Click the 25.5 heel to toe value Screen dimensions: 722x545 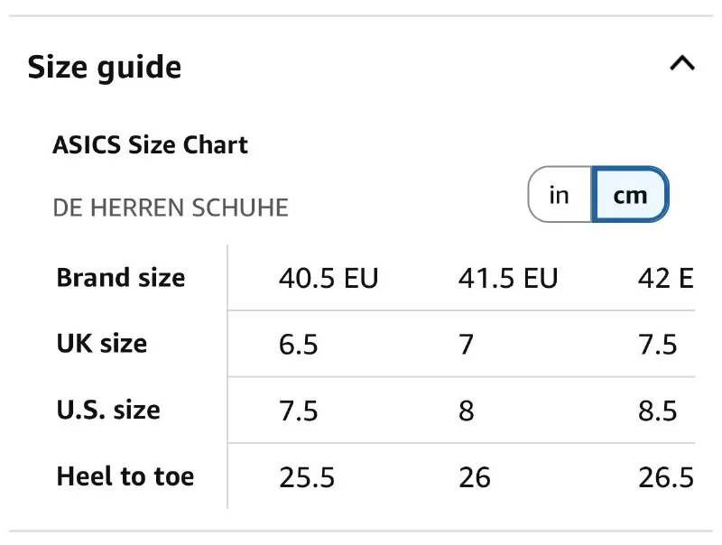(x=307, y=477)
